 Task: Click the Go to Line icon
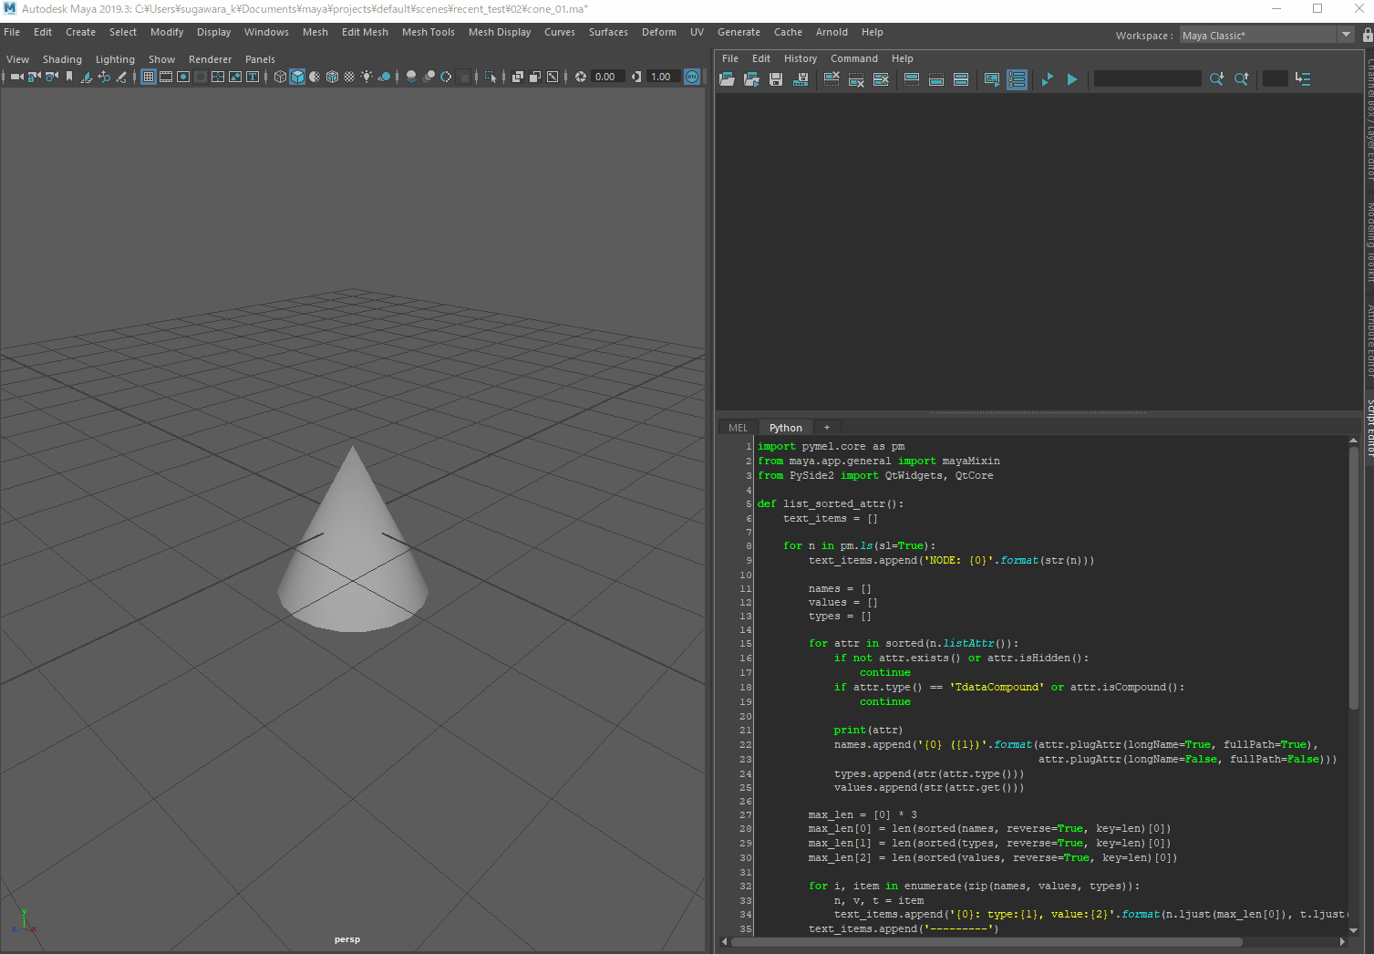1303,79
